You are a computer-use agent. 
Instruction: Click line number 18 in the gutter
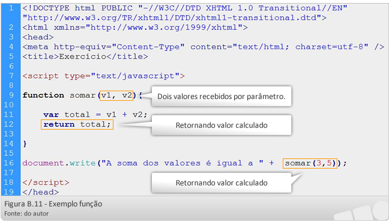pos(8,182)
